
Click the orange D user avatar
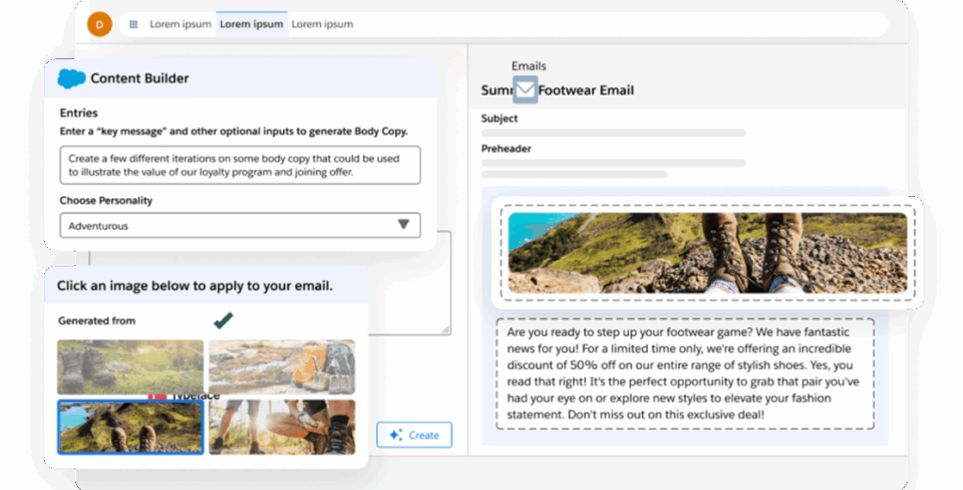pyautogui.click(x=99, y=24)
